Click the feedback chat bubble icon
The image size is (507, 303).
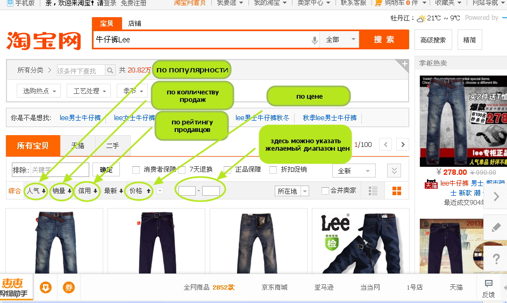coord(489,284)
